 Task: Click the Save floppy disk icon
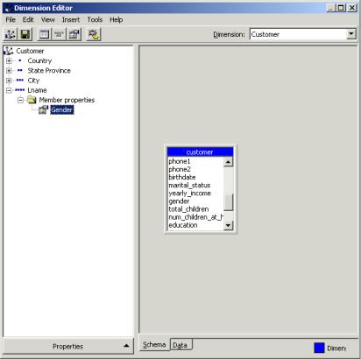tap(25, 34)
